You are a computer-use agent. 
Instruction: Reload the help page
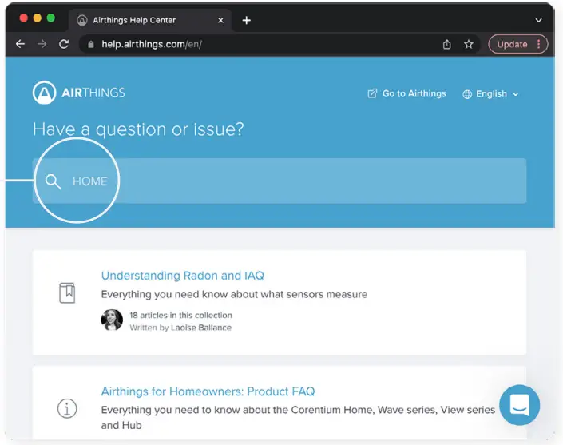(x=64, y=44)
